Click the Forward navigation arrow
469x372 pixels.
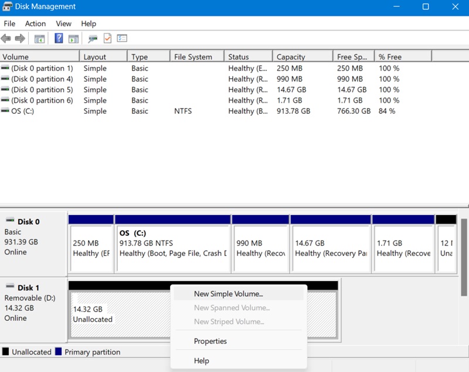click(19, 38)
